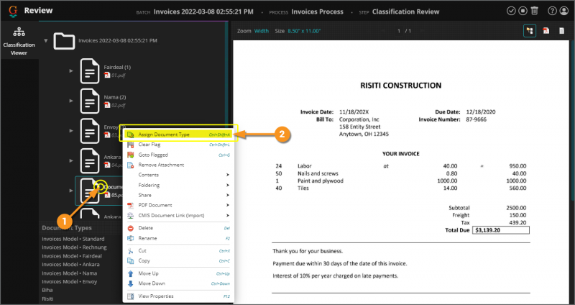Screen dimensions: 575x305
Task: Expand the Envoy document node
Action: [x=71, y=131]
